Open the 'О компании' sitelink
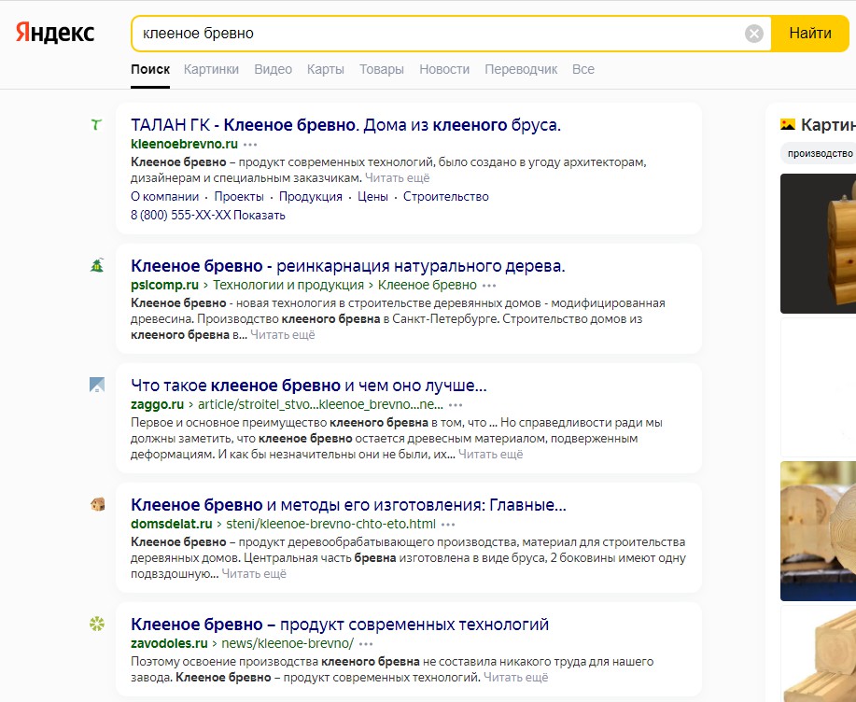 click(165, 197)
